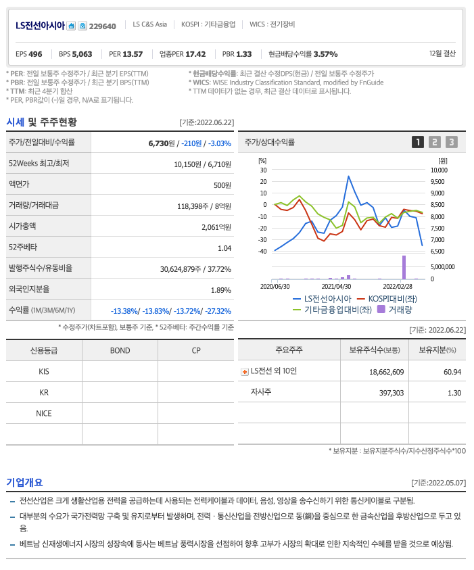Select shares value 30,624,879주 / 37.72%

tap(195, 269)
